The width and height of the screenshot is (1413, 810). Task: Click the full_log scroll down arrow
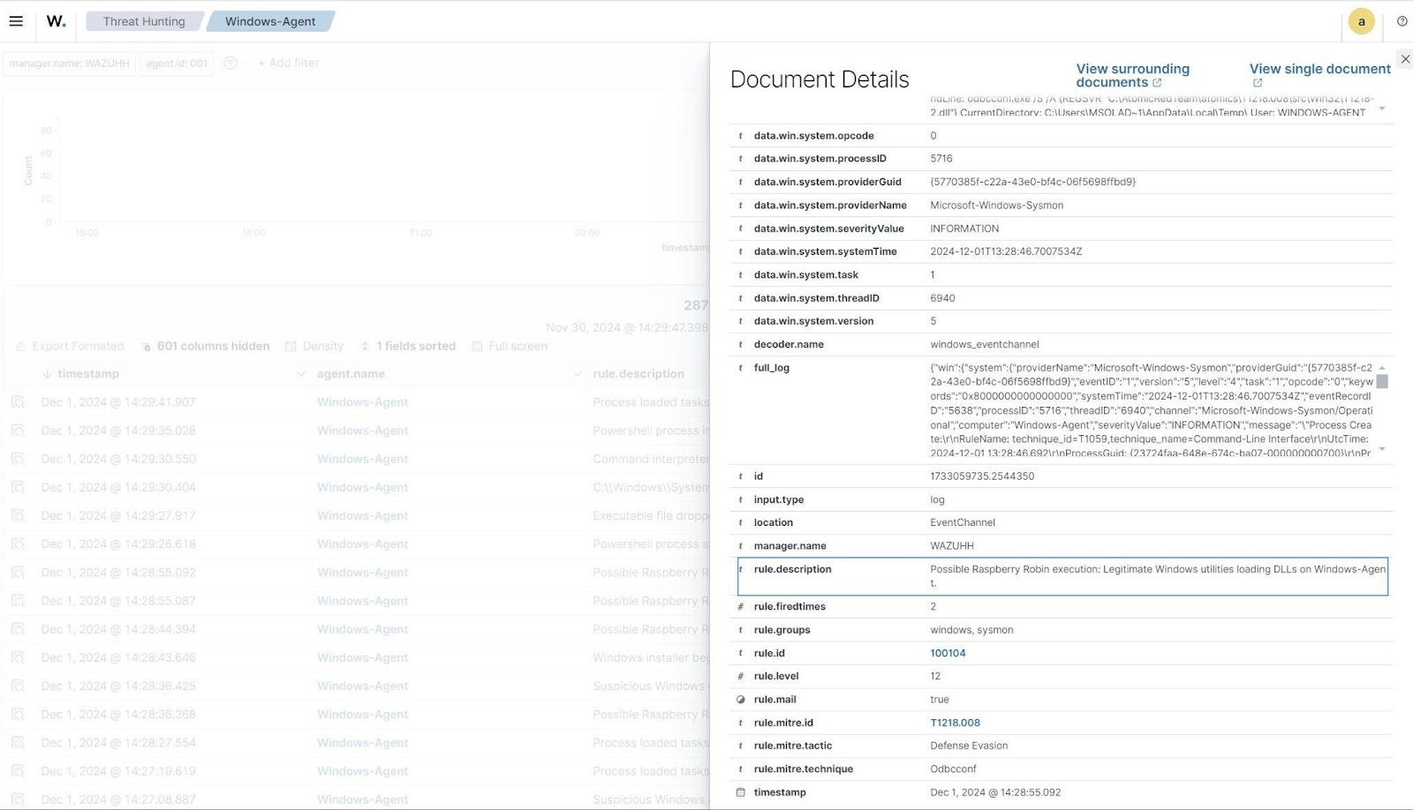(x=1382, y=449)
